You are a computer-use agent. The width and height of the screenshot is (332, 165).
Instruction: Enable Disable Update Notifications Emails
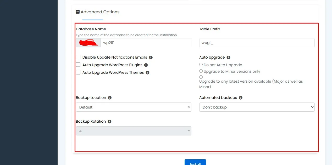[78, 57]
